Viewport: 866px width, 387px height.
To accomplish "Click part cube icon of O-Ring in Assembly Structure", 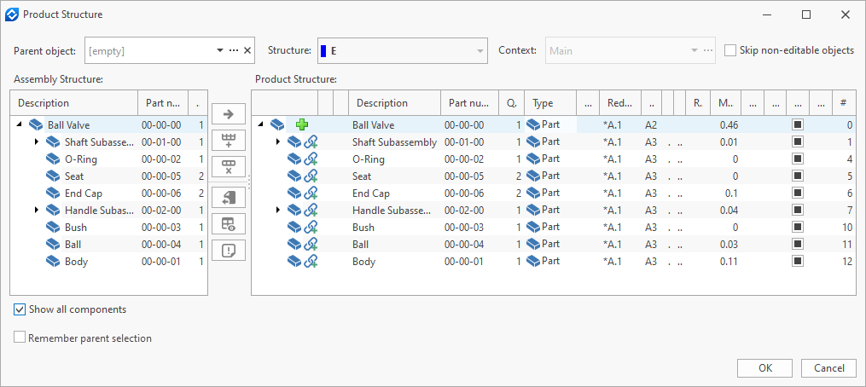I will point(52,159).
